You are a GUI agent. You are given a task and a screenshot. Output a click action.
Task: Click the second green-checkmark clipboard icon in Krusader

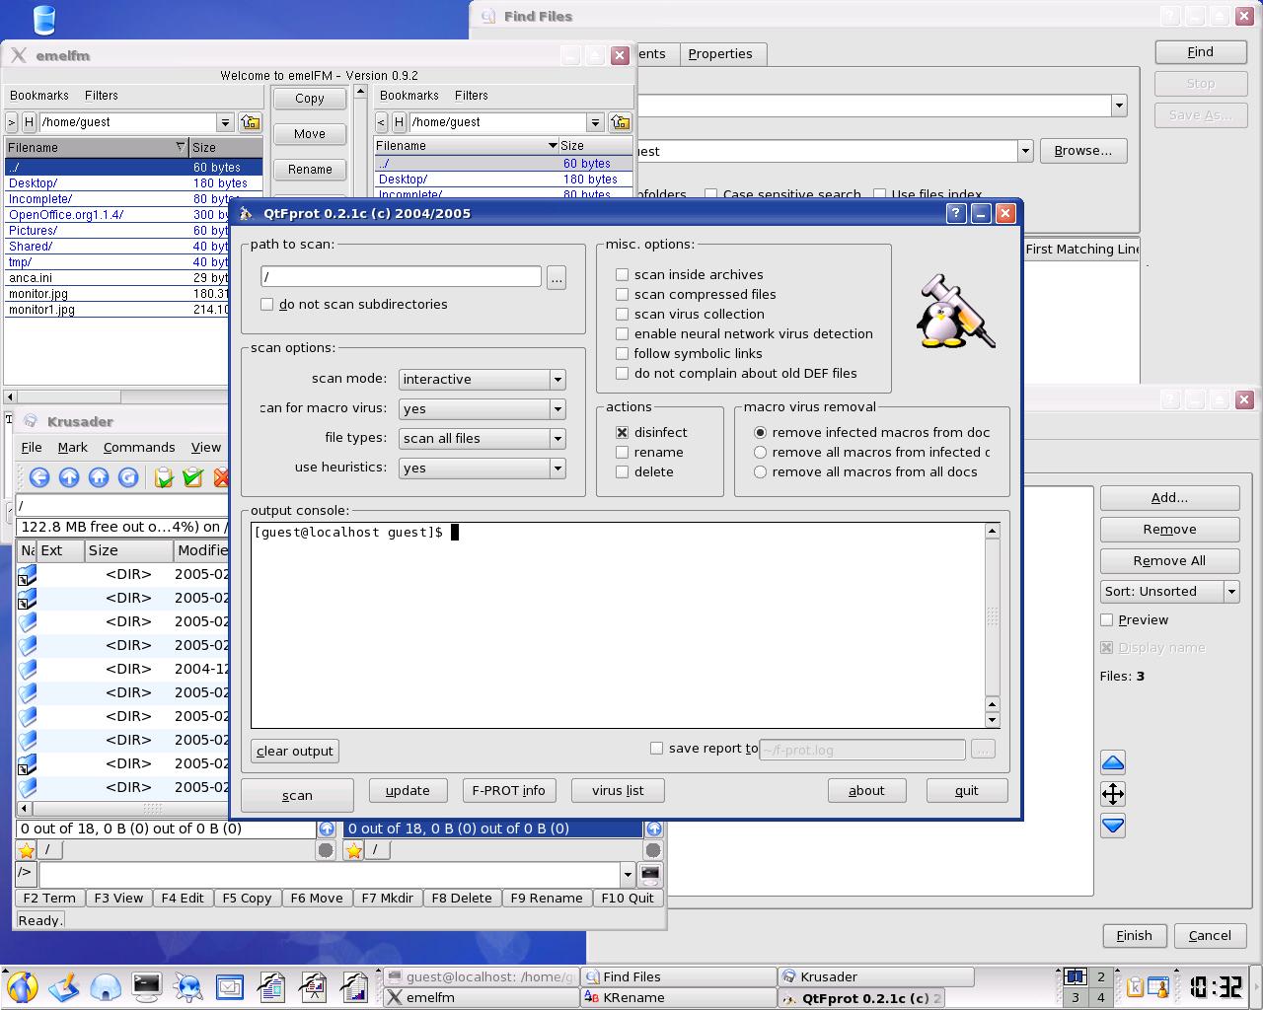tap(193, 477)
